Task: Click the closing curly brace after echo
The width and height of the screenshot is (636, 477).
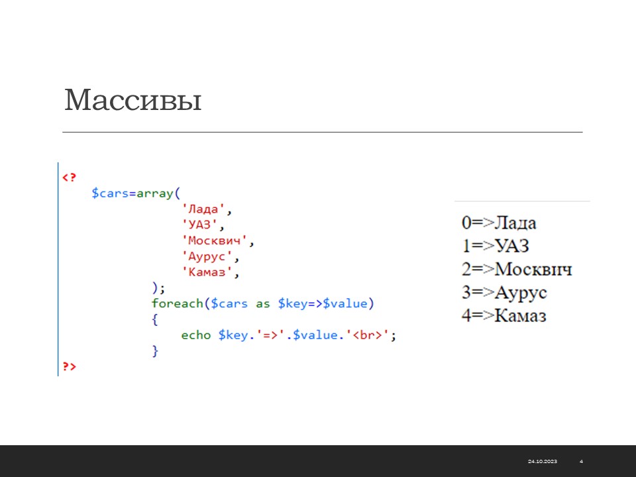Action: [155, 350]
